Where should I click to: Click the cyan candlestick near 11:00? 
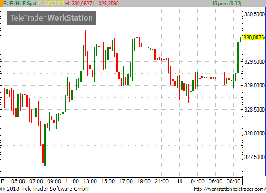coord(74,92)
